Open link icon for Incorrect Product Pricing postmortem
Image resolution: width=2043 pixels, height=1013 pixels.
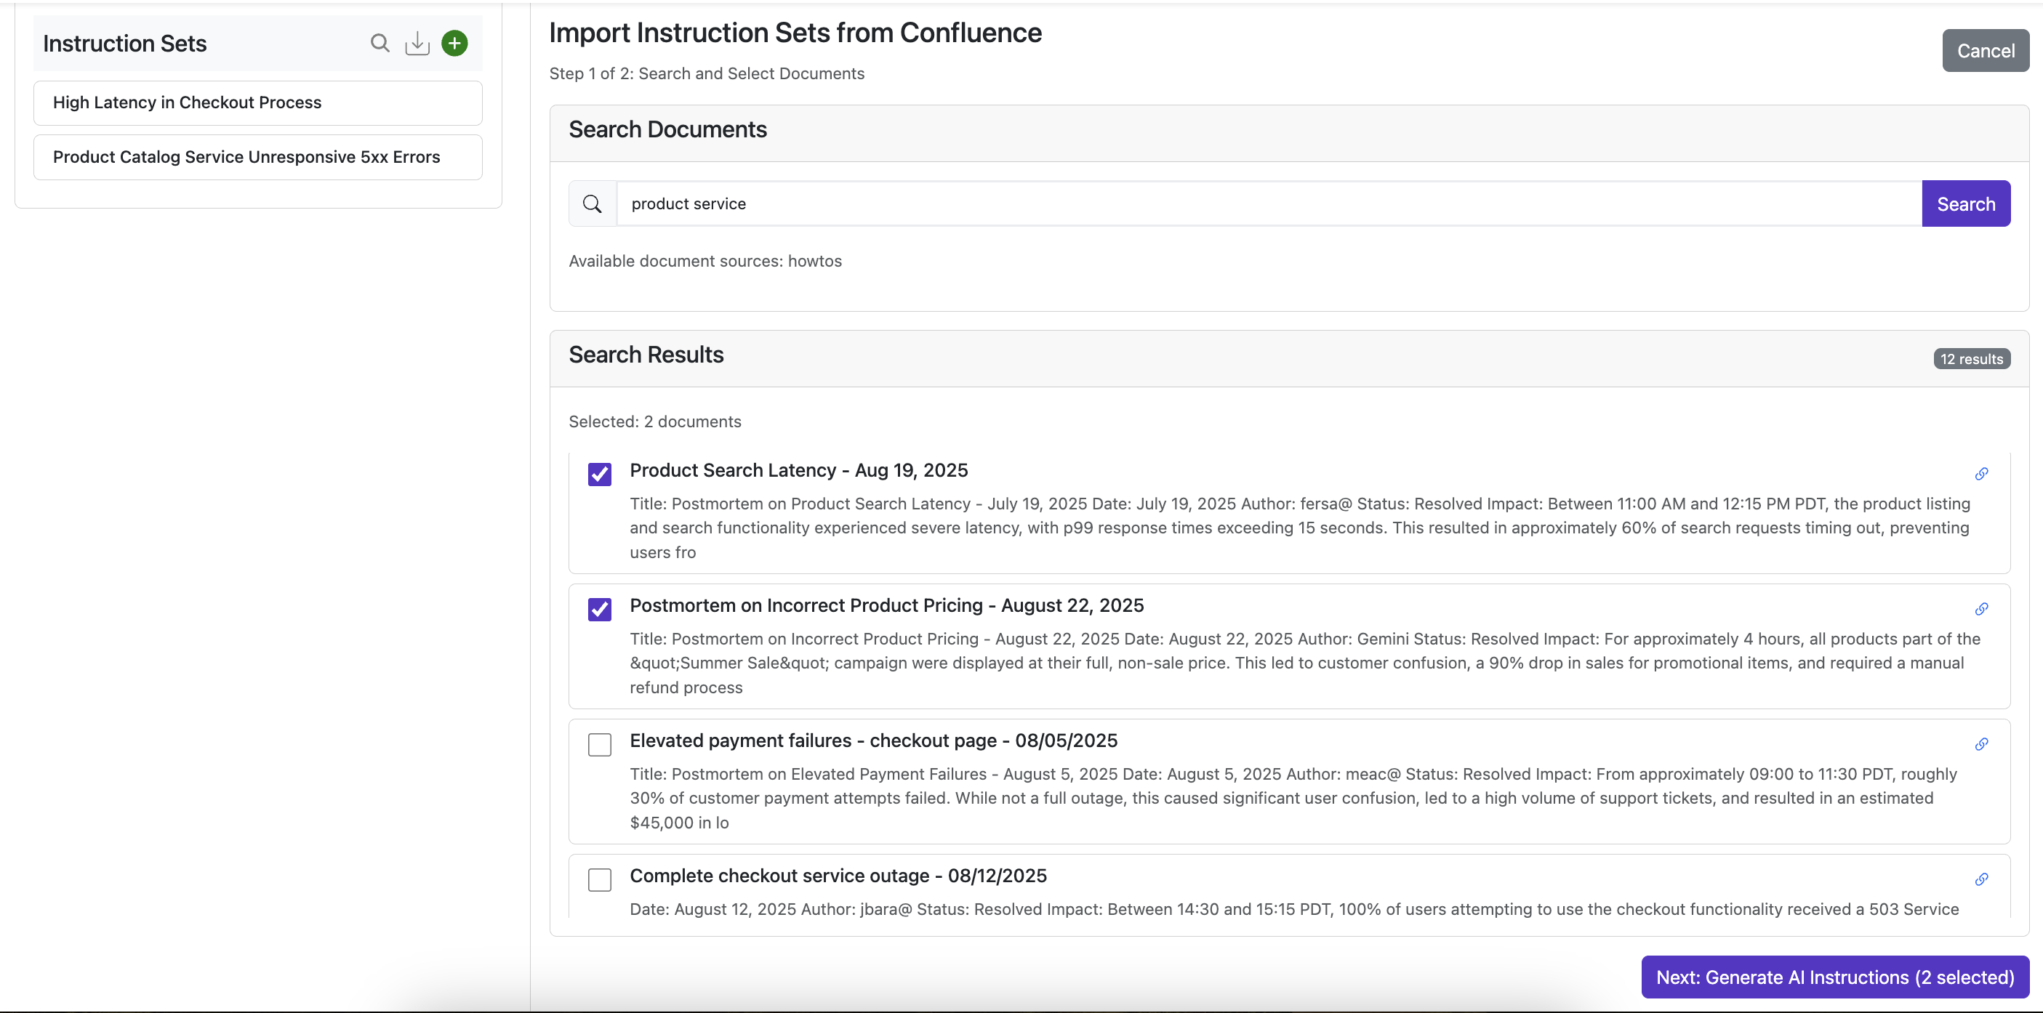click(1981, 609)
